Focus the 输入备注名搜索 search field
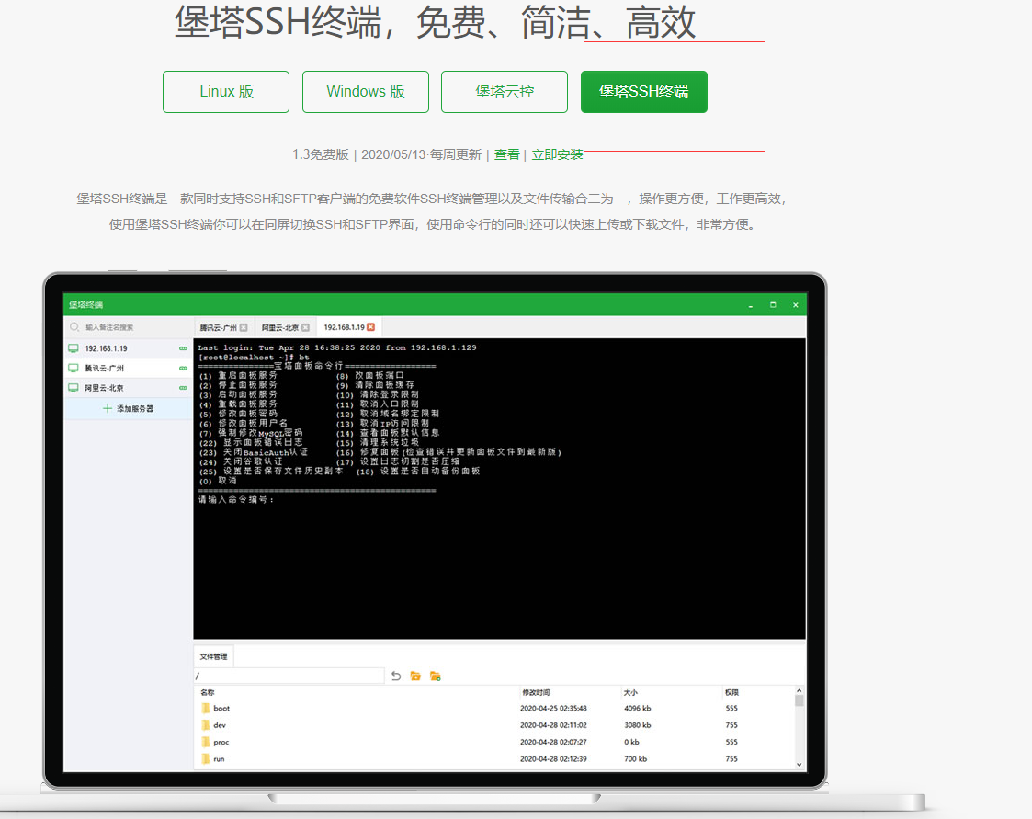 (129, 327)
